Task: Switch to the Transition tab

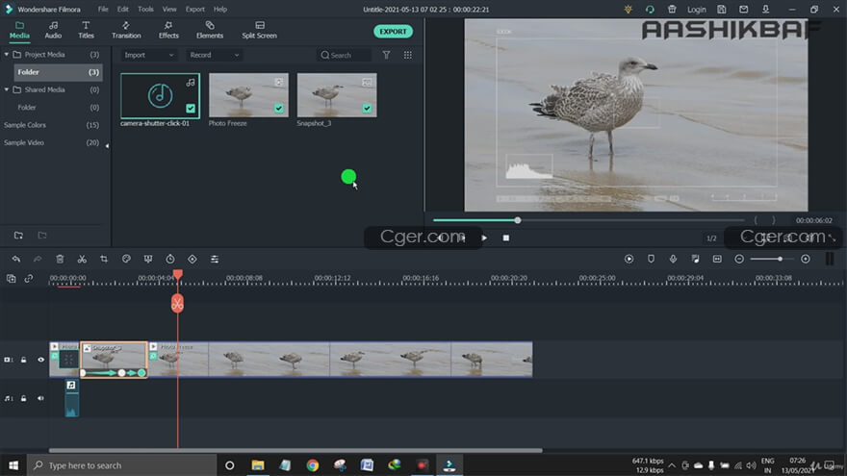Action: click(126, 30)
